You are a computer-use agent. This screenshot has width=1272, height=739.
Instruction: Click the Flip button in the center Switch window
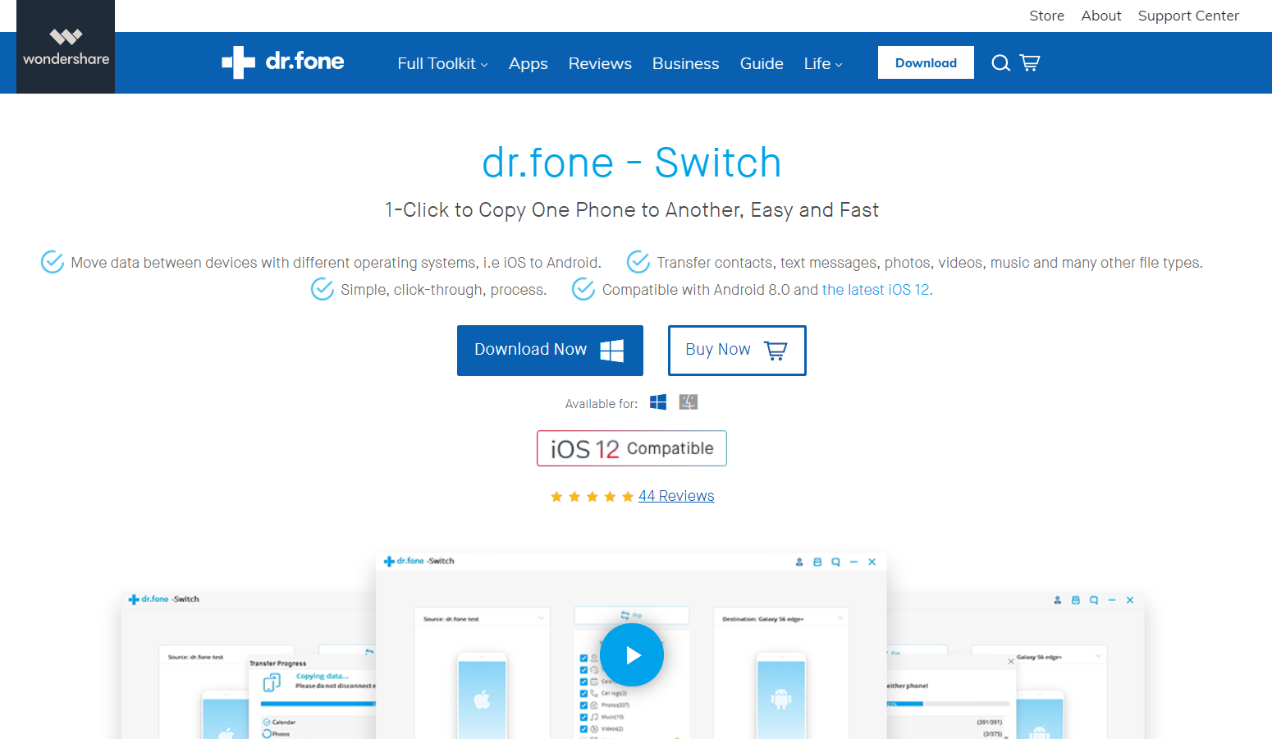(x=632, y=615)
